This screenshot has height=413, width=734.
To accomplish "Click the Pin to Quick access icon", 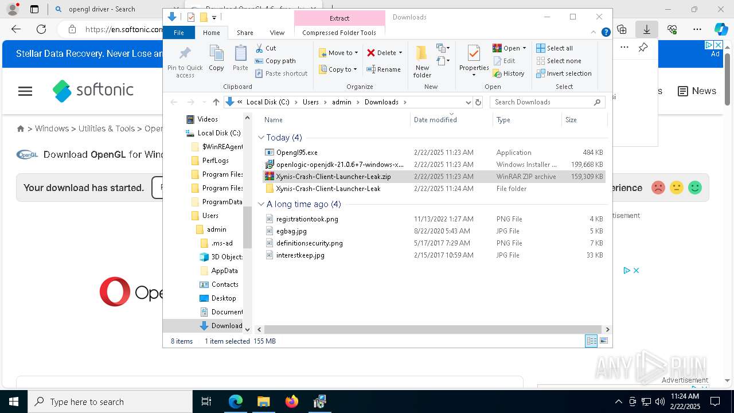I will pos(185,62).
